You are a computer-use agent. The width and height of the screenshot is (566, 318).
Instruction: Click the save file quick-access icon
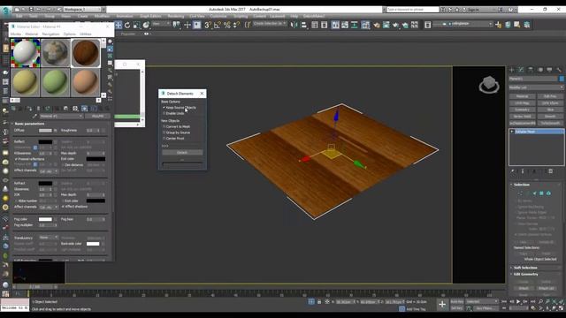31,10
